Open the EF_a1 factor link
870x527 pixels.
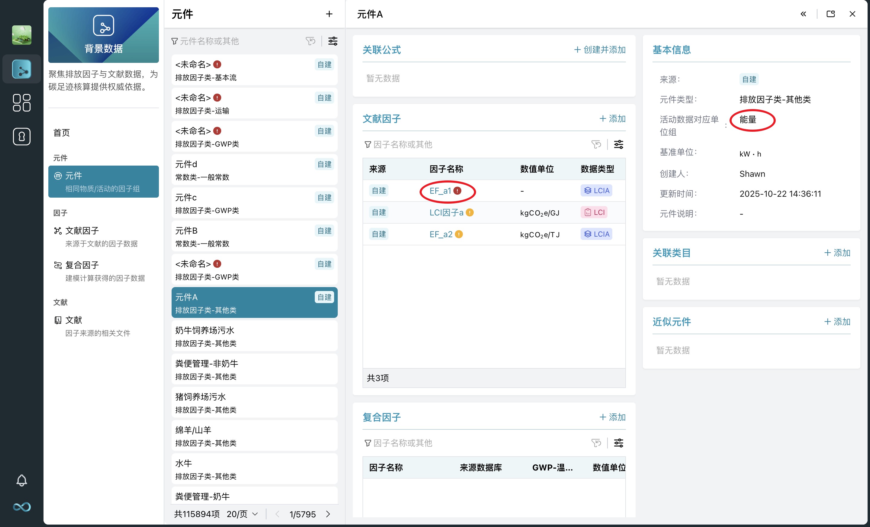(441, 191)
